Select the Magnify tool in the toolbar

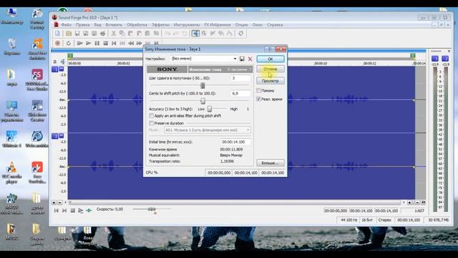pos(204,34)
